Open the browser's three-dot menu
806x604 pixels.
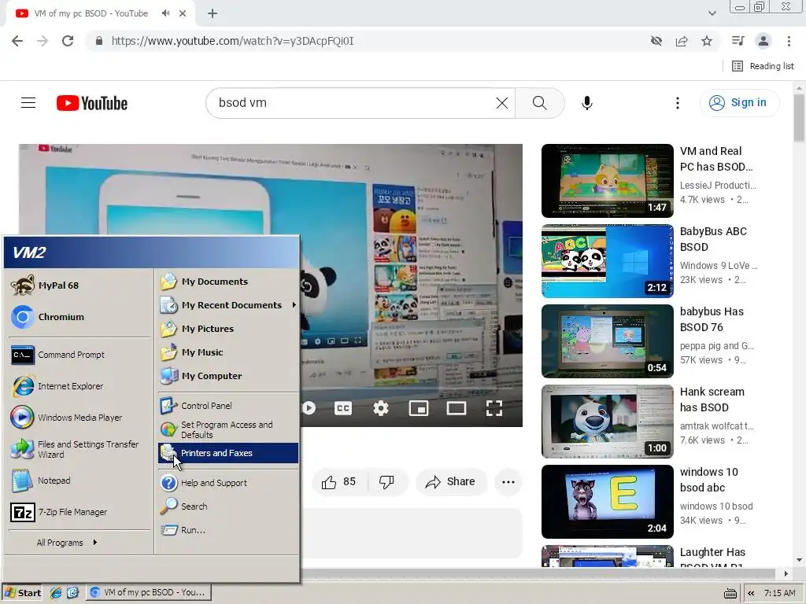(789, 41)
